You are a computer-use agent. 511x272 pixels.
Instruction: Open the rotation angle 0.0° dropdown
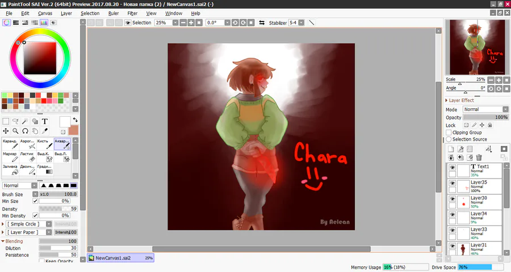(228, 23)
